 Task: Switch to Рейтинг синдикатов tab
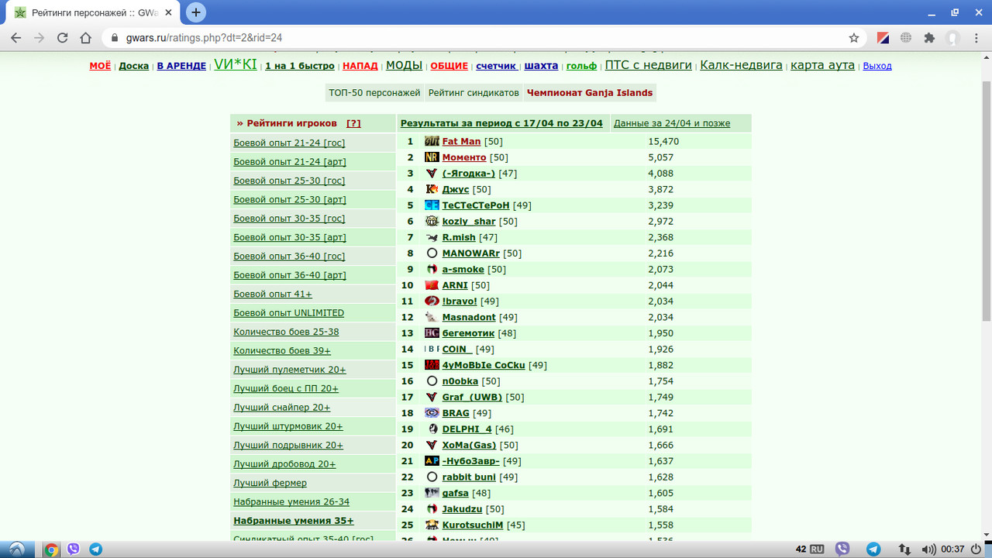474,92
